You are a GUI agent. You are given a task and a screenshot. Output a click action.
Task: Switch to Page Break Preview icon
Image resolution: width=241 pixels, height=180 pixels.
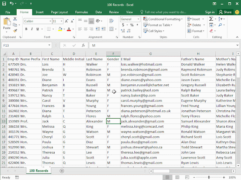point(187,177)
